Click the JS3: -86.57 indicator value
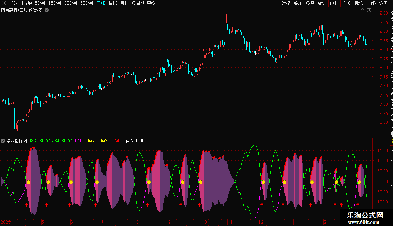The width and height of the screenshot is (393, 226). tap(39, 141)
